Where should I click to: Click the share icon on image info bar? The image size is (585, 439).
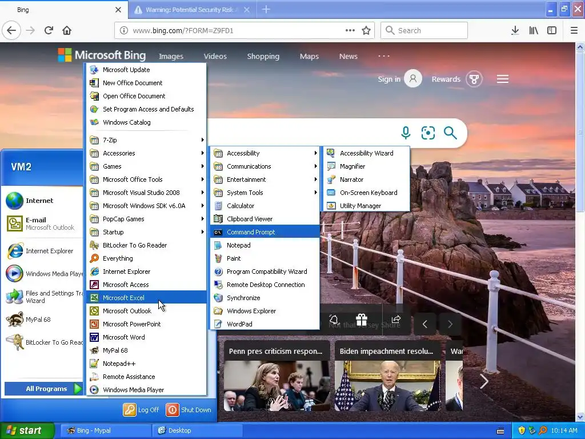tap(396, 320)
